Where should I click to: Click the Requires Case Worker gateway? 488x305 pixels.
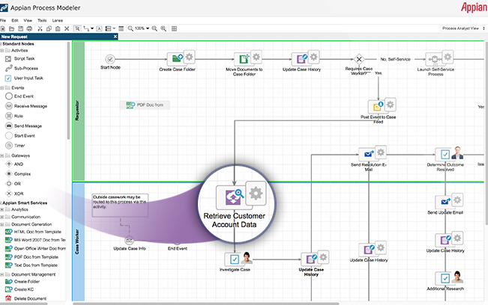pyautogui.click(x=359, y=59)
